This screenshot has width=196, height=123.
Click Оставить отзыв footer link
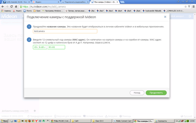pyautogui.click(x=93, y=116)
